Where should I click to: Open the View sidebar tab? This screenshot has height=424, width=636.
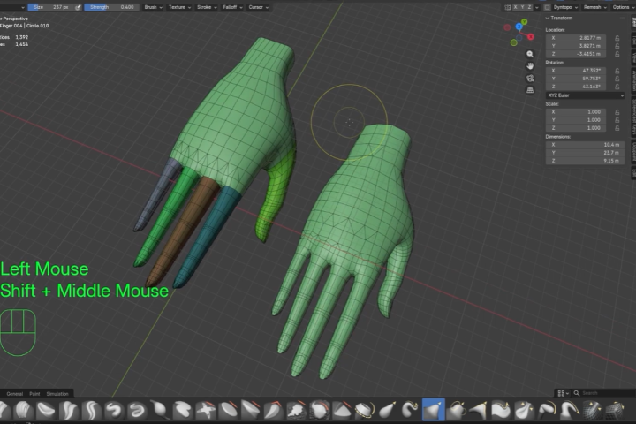(x=633, y=57)
